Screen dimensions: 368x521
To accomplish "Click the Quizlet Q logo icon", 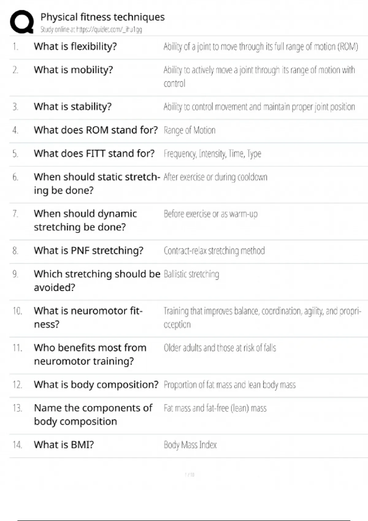I will point(22,21).
